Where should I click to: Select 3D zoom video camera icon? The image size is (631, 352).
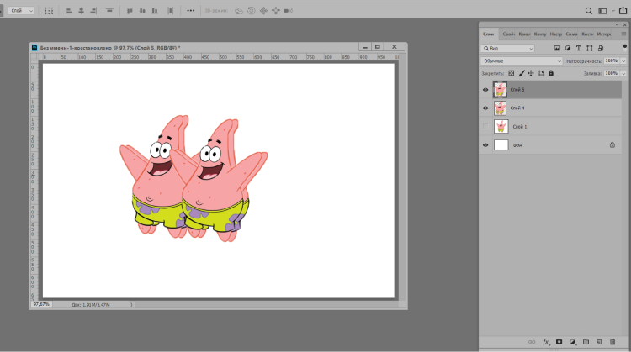click(288, 11)
